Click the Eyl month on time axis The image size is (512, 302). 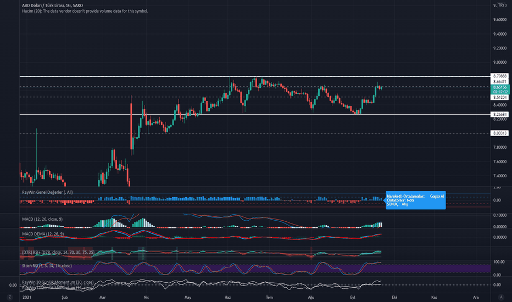pyautogui.click(x=353, y=298)
